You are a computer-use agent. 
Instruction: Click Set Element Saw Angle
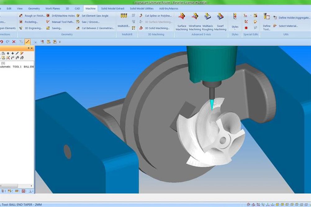92,15
